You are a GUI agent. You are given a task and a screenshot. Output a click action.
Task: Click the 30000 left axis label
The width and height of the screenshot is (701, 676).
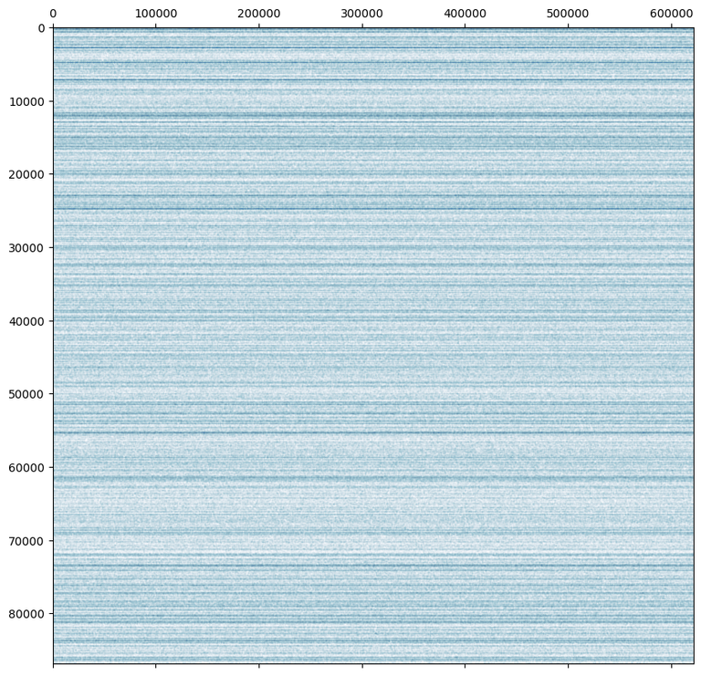click(26, 248)
